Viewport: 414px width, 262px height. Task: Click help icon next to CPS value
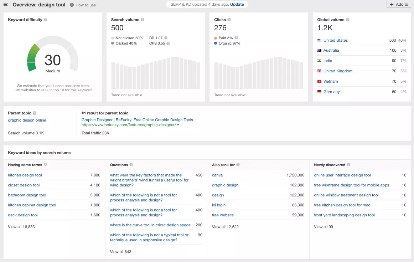168,43
